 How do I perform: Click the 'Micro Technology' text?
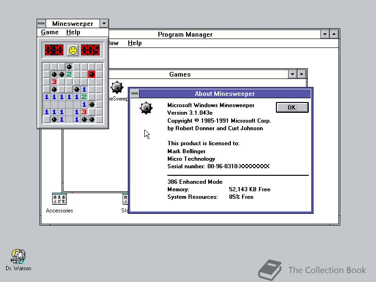[191, 159]
